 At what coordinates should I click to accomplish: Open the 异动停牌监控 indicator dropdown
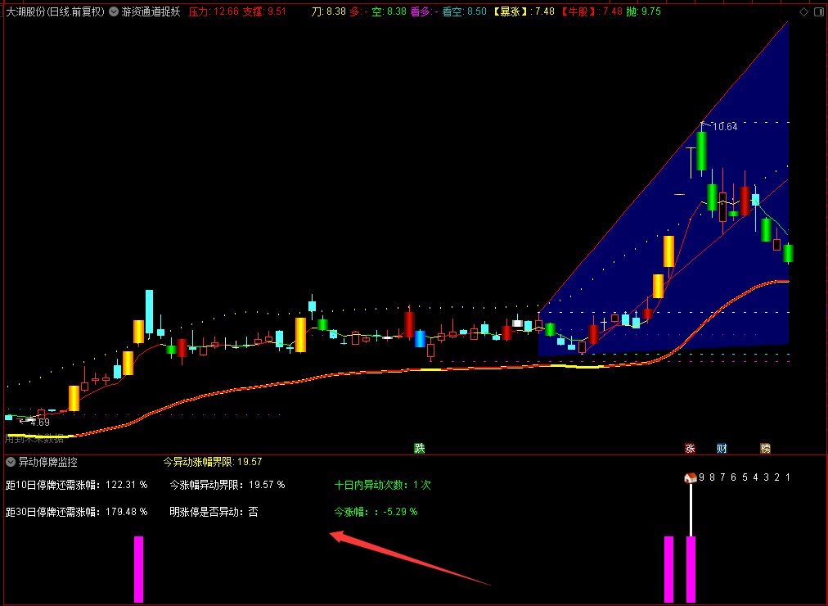coord(11,462)
